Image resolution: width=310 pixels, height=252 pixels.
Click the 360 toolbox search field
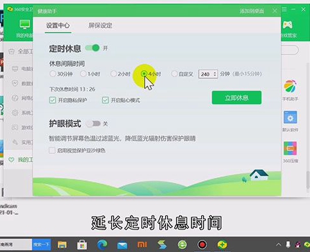[290, 50]
